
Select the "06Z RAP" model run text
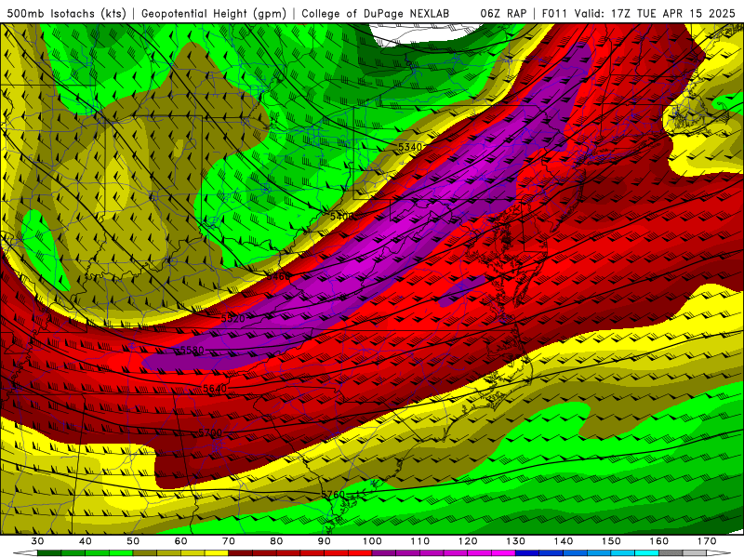point(503,14)
